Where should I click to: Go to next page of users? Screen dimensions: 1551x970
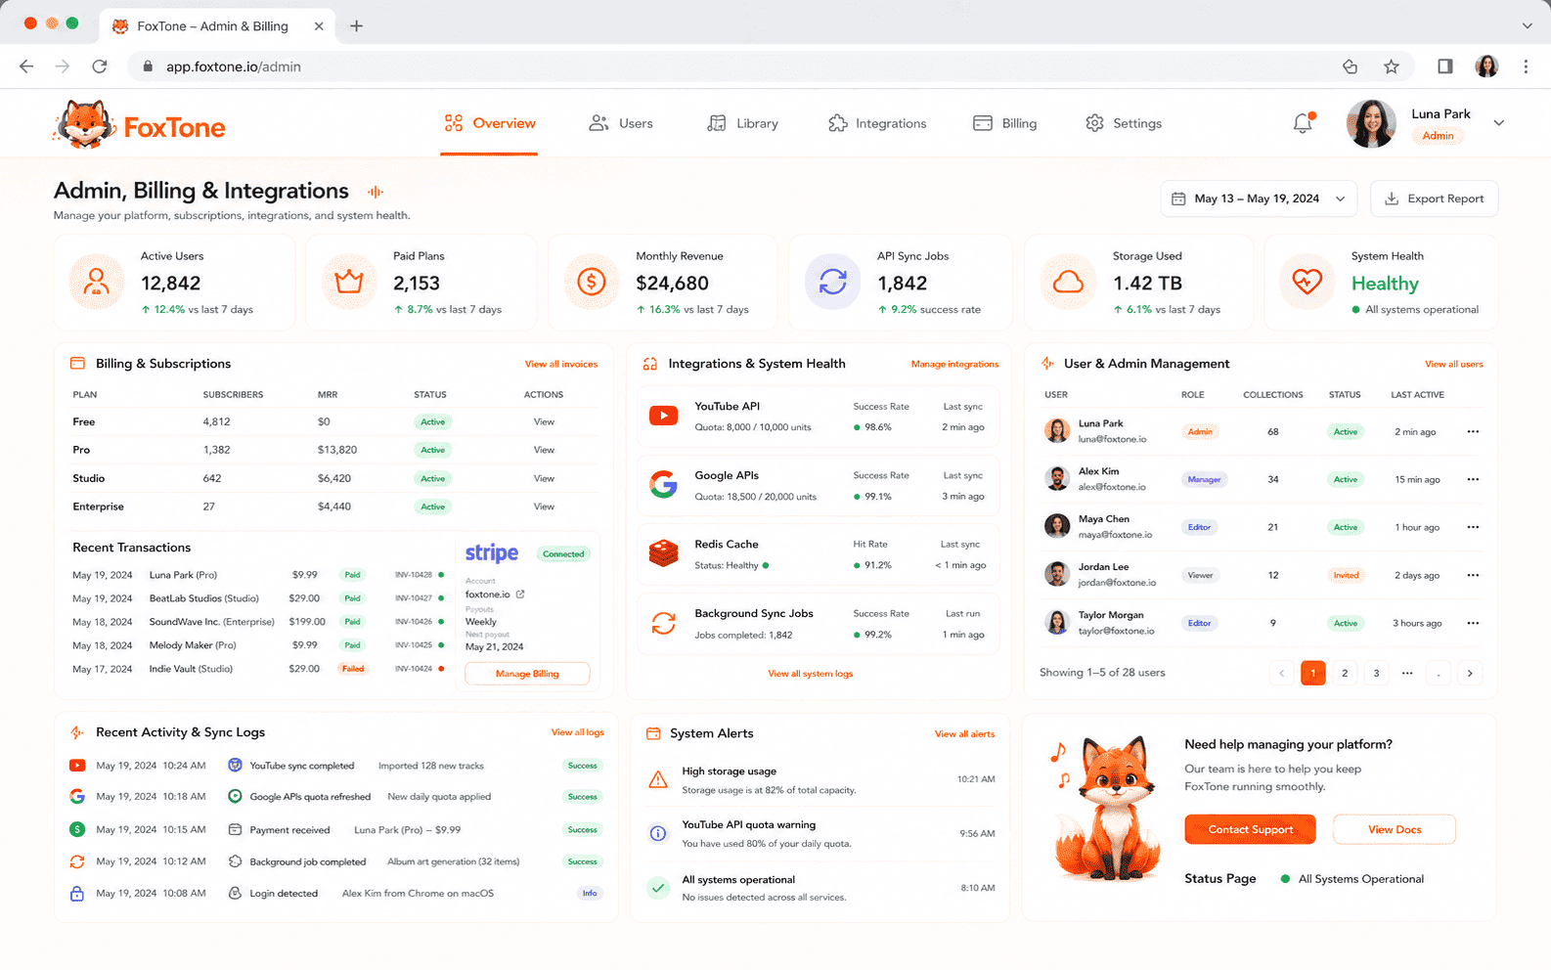pos(1470,673)
